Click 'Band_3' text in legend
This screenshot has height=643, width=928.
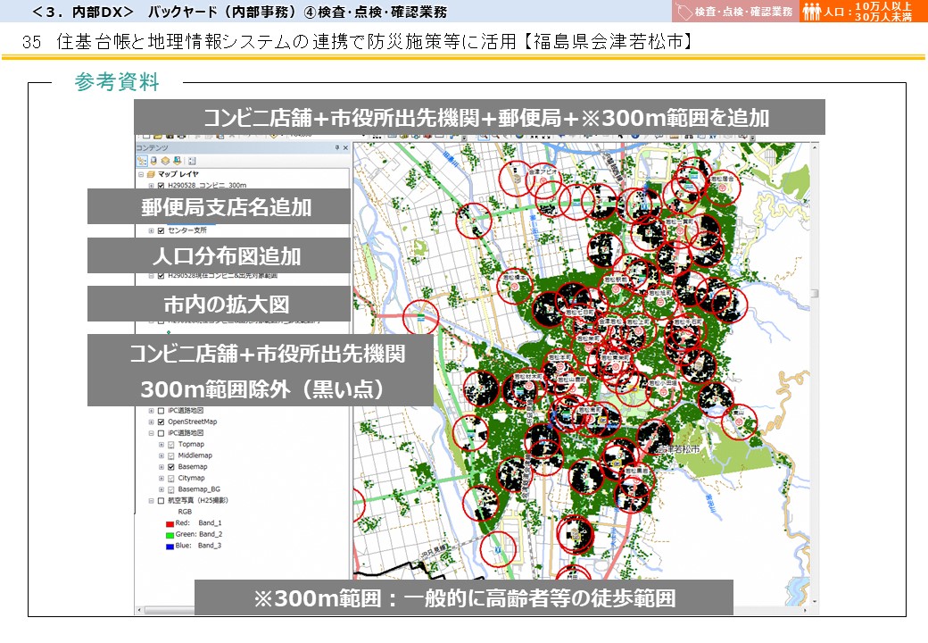click(x=210, y=546)
